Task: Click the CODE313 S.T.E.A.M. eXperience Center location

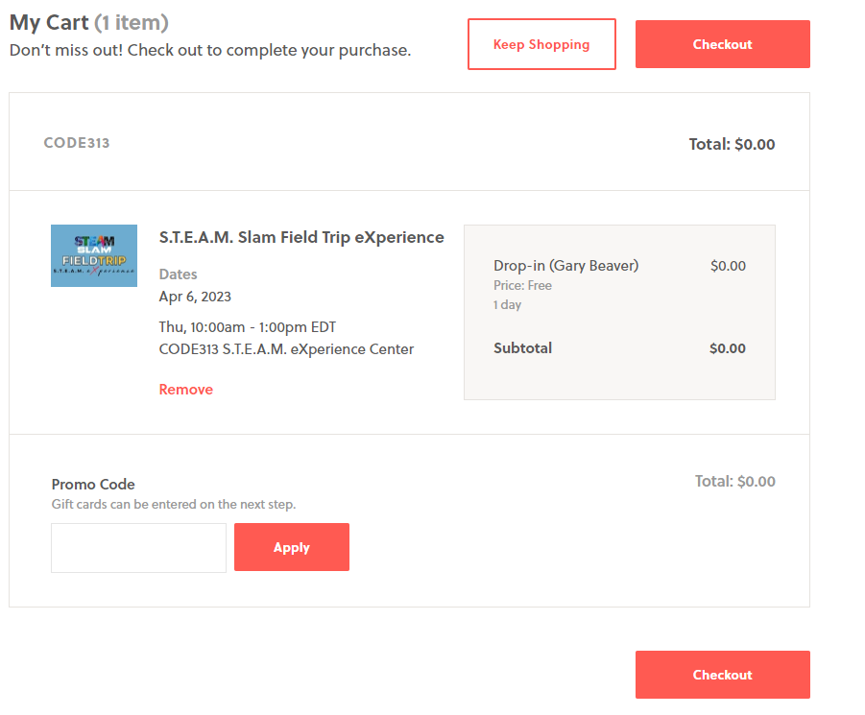Action: coord(286,349)
